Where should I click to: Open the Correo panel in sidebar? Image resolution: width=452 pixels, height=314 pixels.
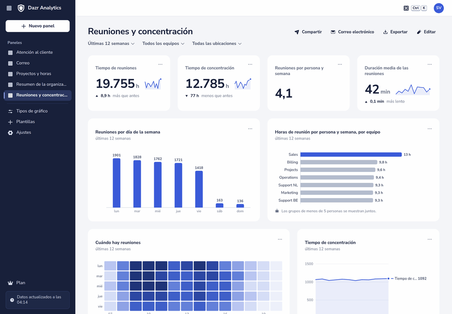[38, 63]
